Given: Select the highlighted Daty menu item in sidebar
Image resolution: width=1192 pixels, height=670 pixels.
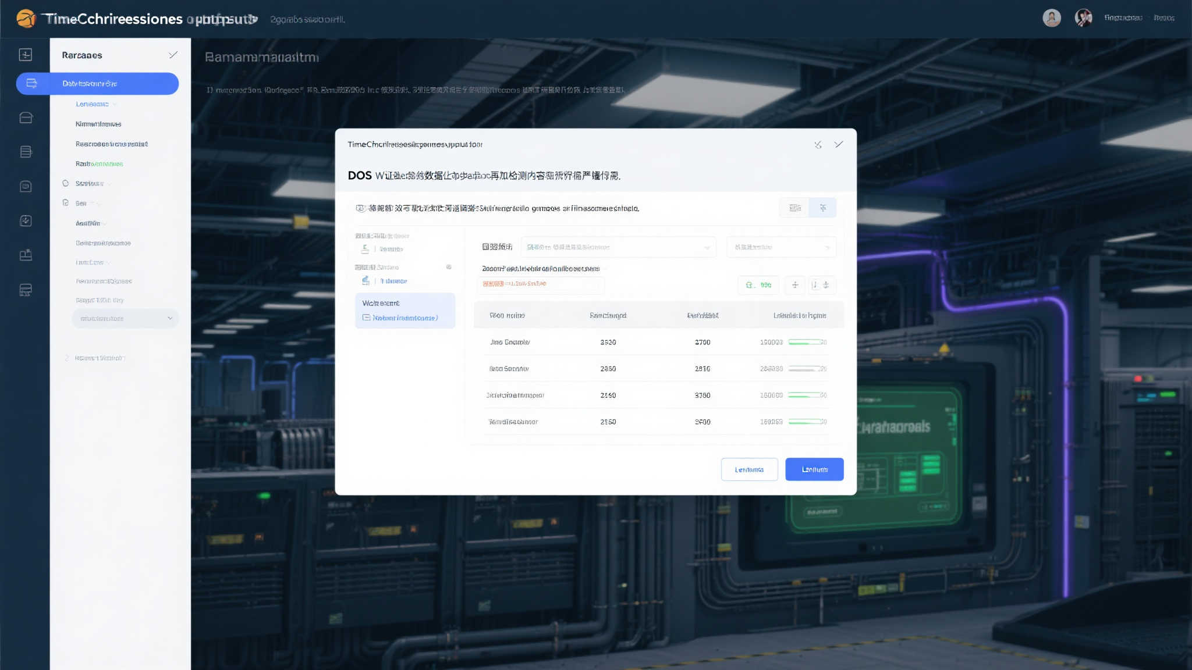Looking at the screenshot, I should [97, 84].
